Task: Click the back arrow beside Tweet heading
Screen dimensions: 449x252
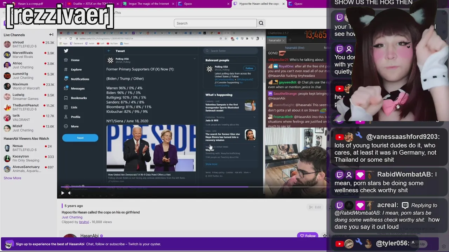Action: pyautogui.click(x=109, y=51)
